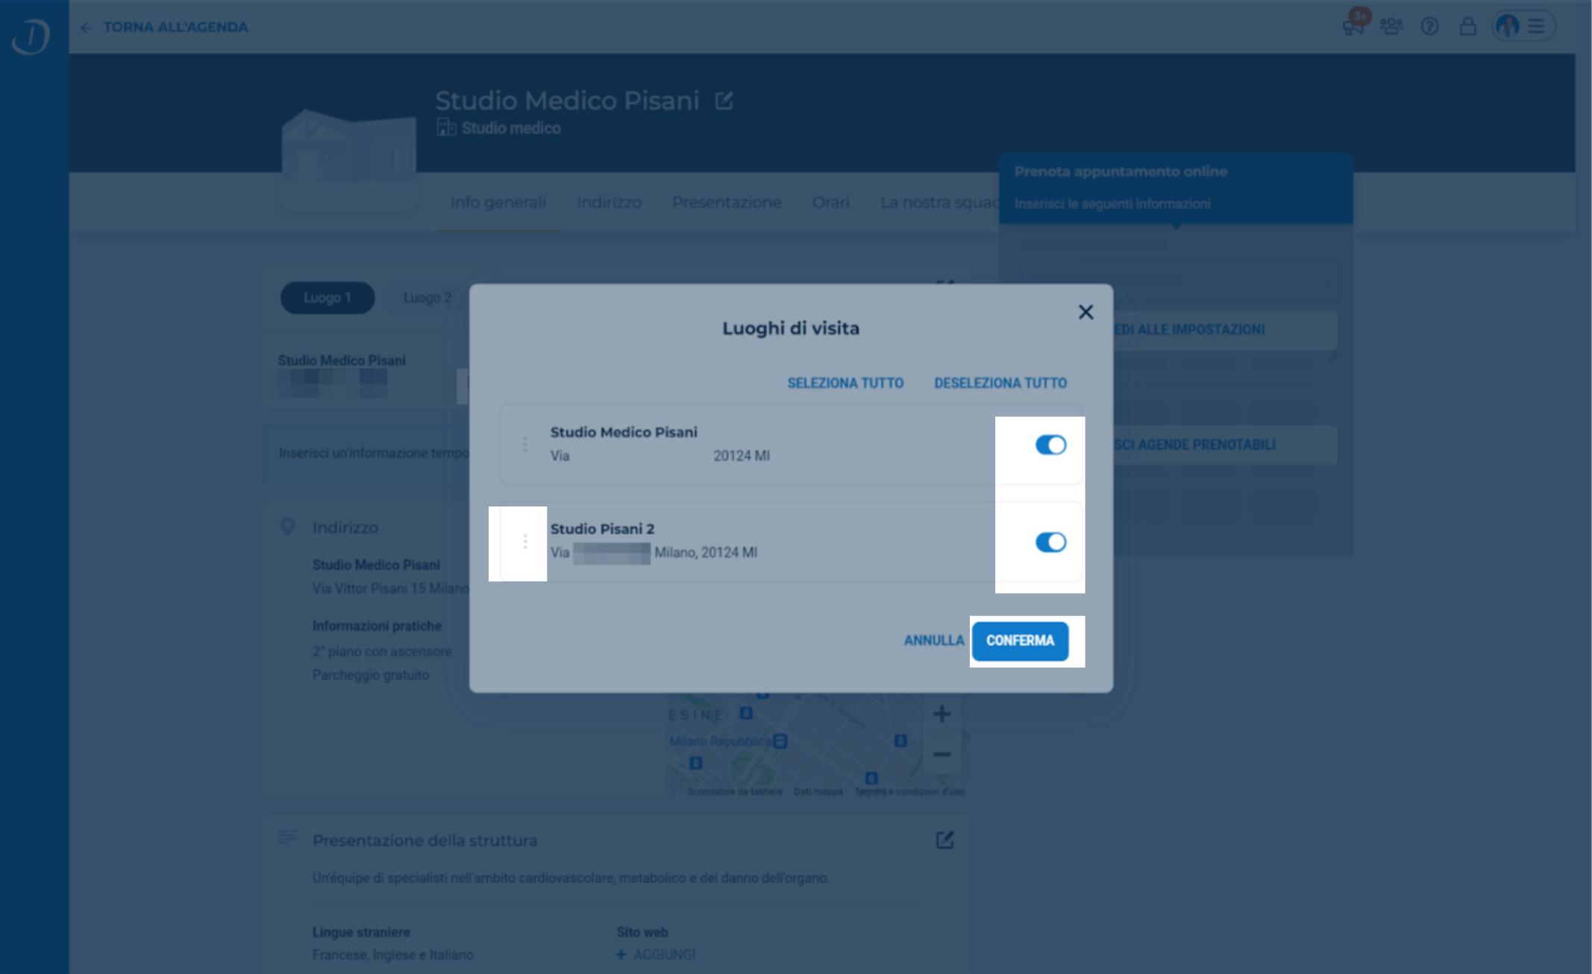Screen dimensions: 1592x974
Task: Click the Indirizzo section heading
Action: coord(345,527)
